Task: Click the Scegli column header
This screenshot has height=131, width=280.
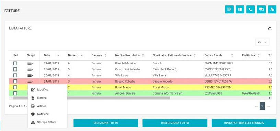Action: (31, 55)
